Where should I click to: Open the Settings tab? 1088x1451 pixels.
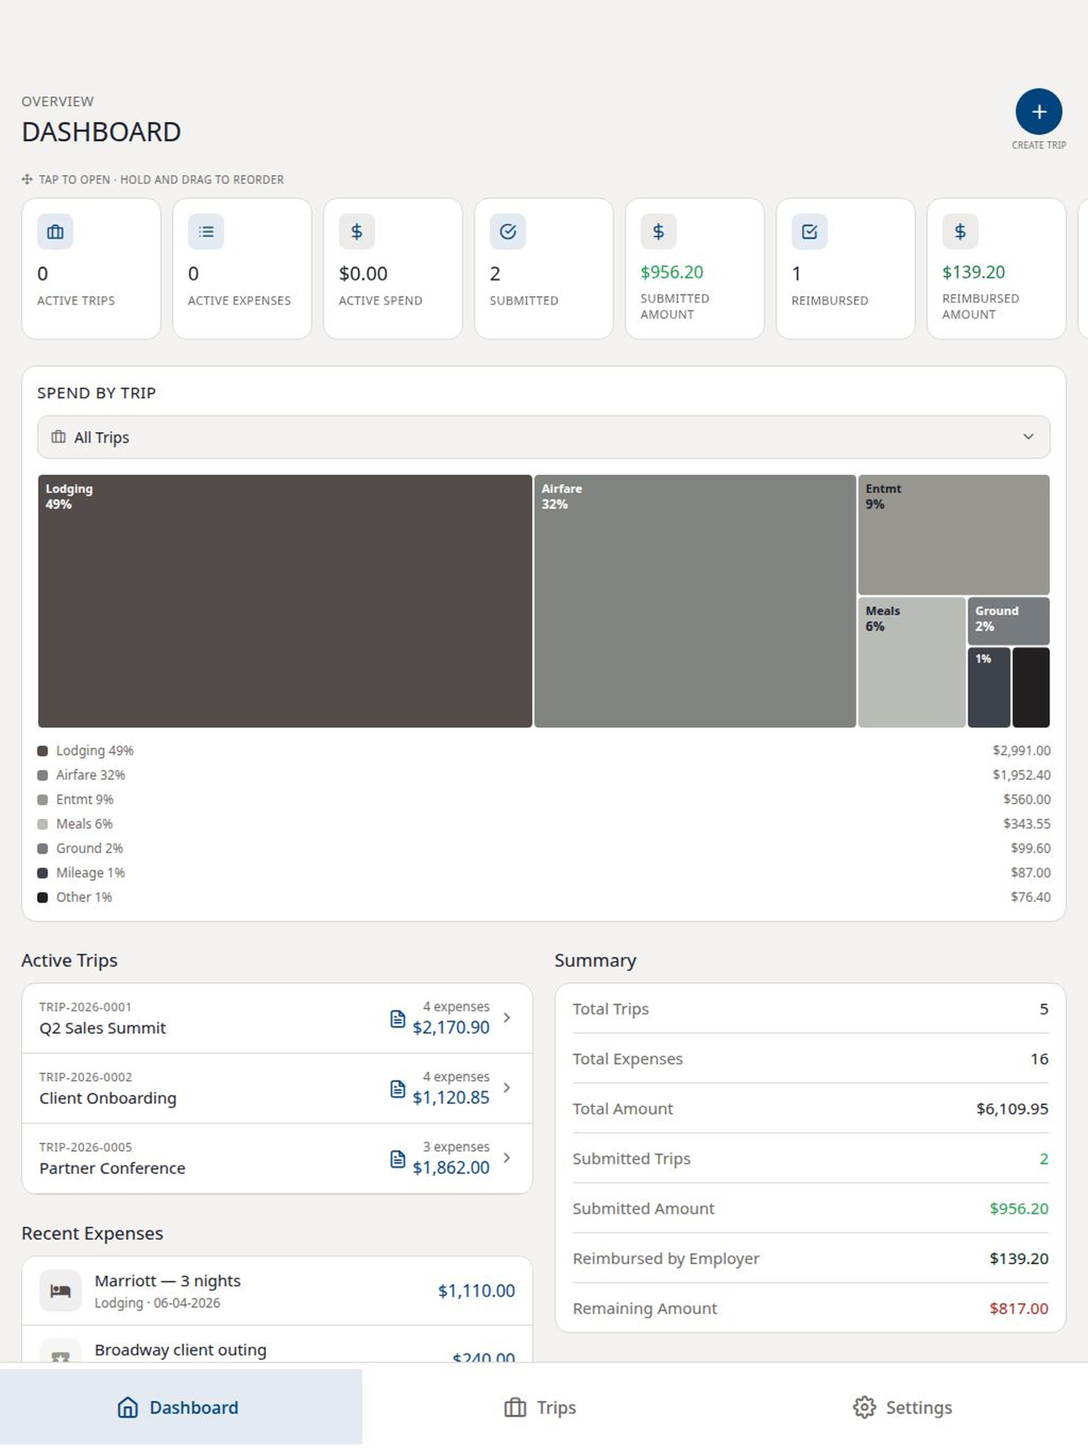(x=903, y=1407)
